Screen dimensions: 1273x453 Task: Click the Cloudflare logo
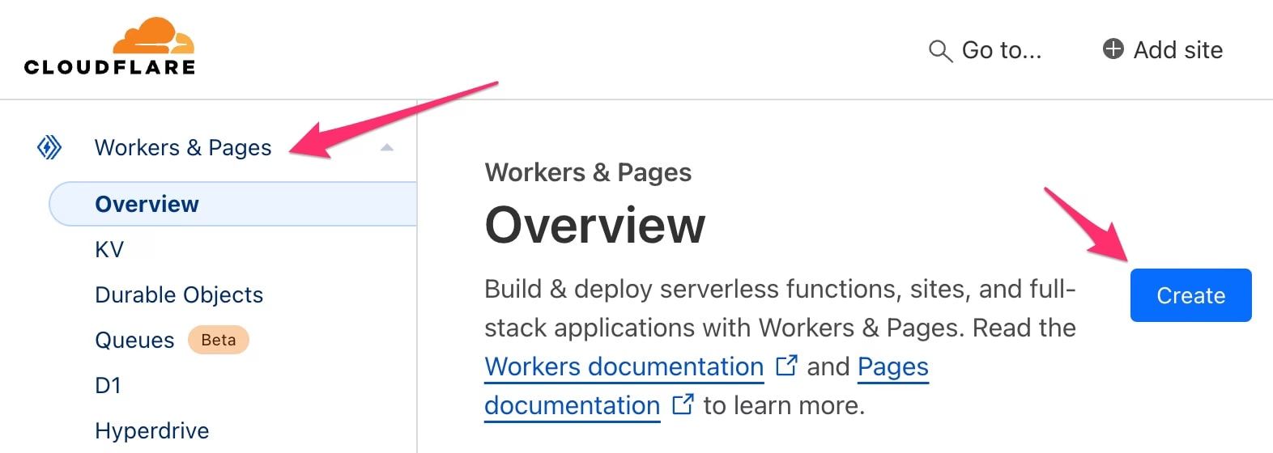[x=109, y=47]
